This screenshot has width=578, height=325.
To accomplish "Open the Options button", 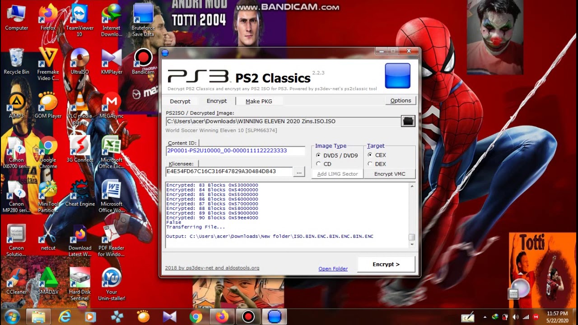I will (x=401, y=100).
